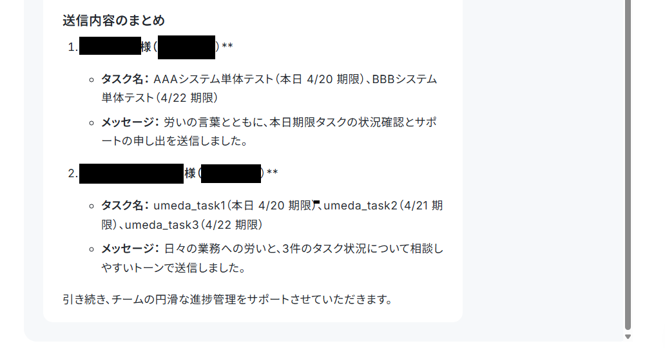Click the redacted name before 様 in item 1

(x=110, y=46)
